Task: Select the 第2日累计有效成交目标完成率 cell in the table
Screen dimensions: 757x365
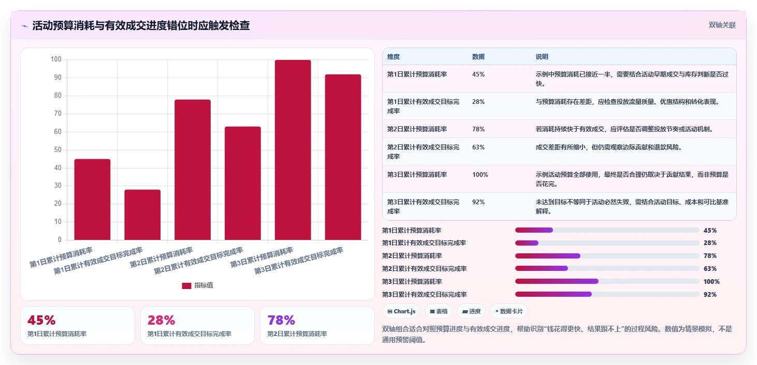Action: 424,151
